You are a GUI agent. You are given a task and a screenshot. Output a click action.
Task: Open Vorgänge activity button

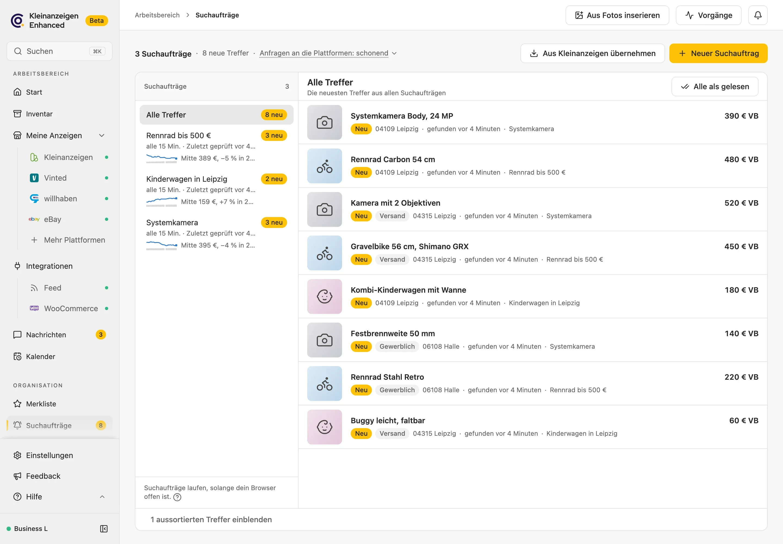click(x=709, y=15)
